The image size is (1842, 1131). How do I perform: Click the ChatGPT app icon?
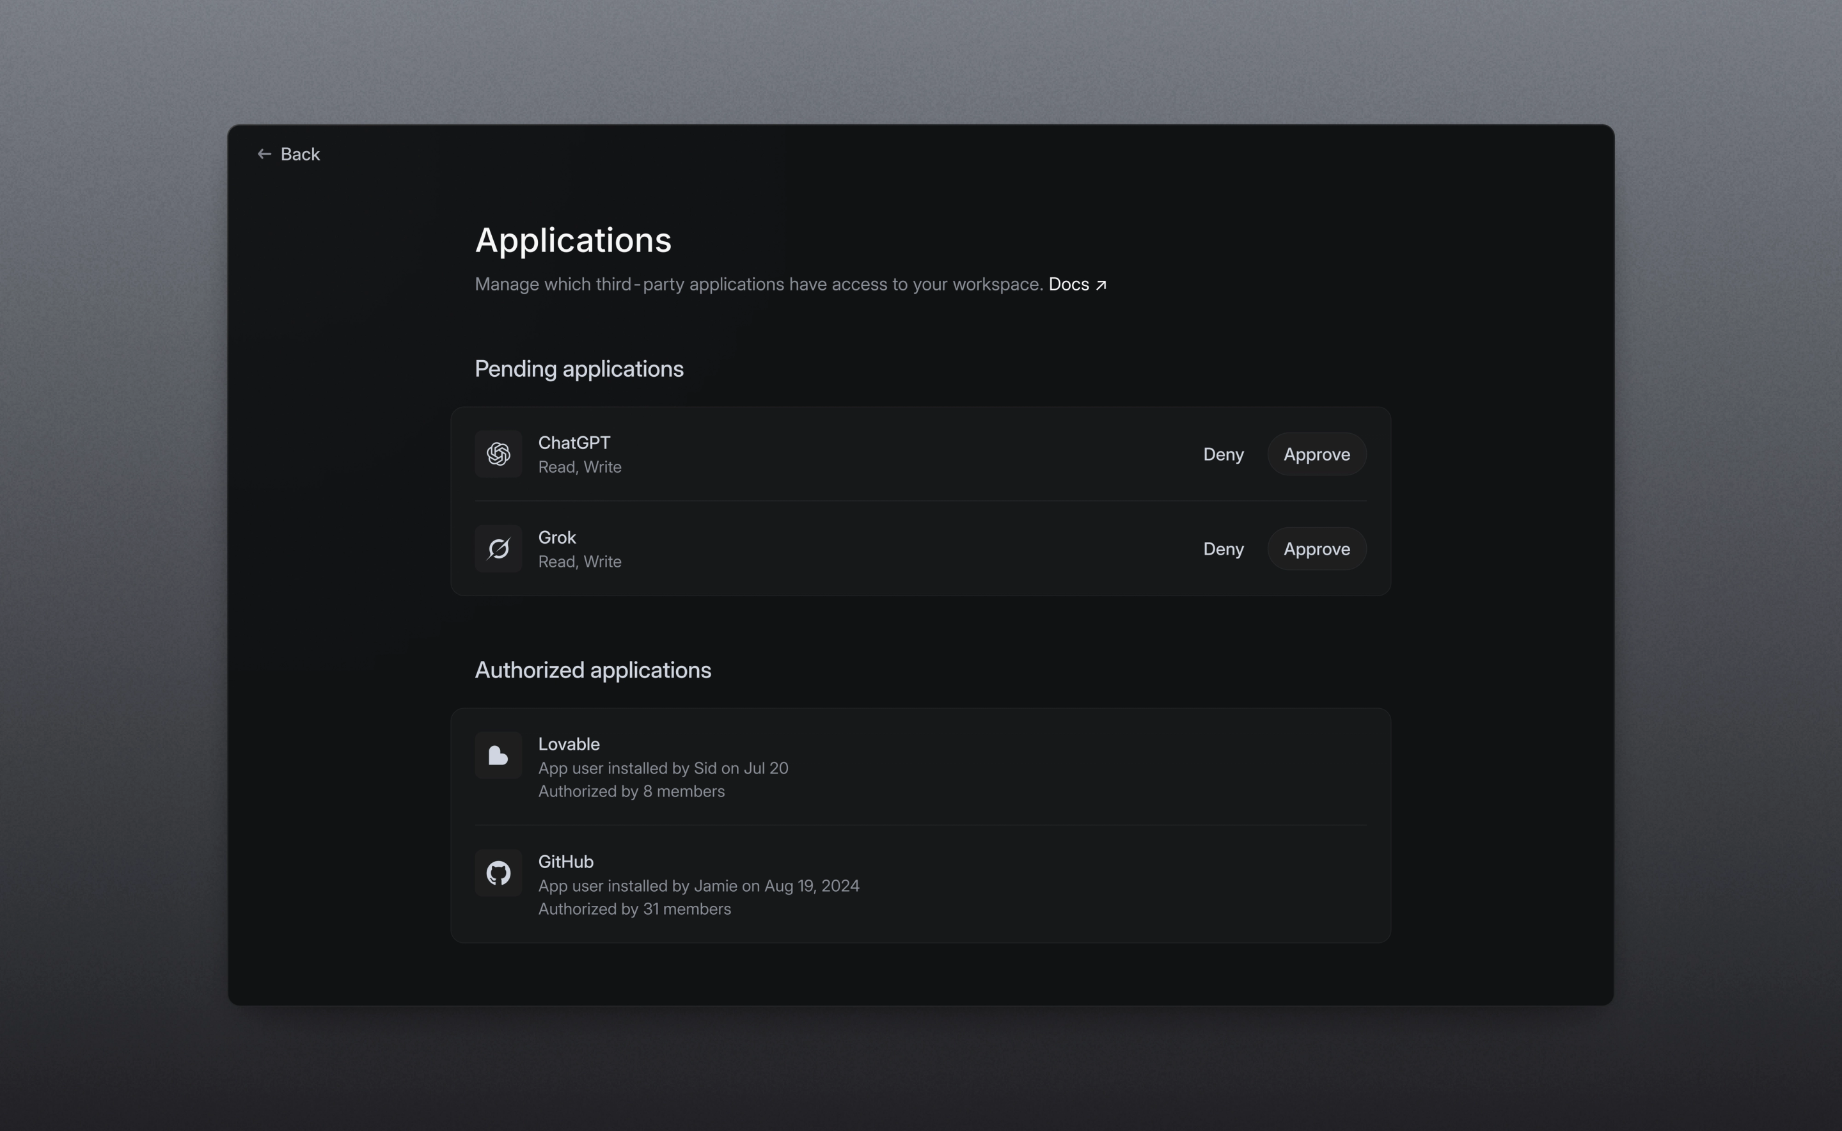498,454
